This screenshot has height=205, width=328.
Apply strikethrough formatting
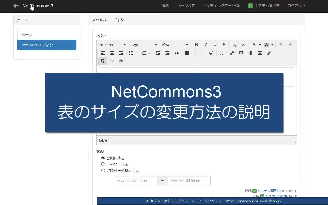pyautogui.click(x=224, y=45)
